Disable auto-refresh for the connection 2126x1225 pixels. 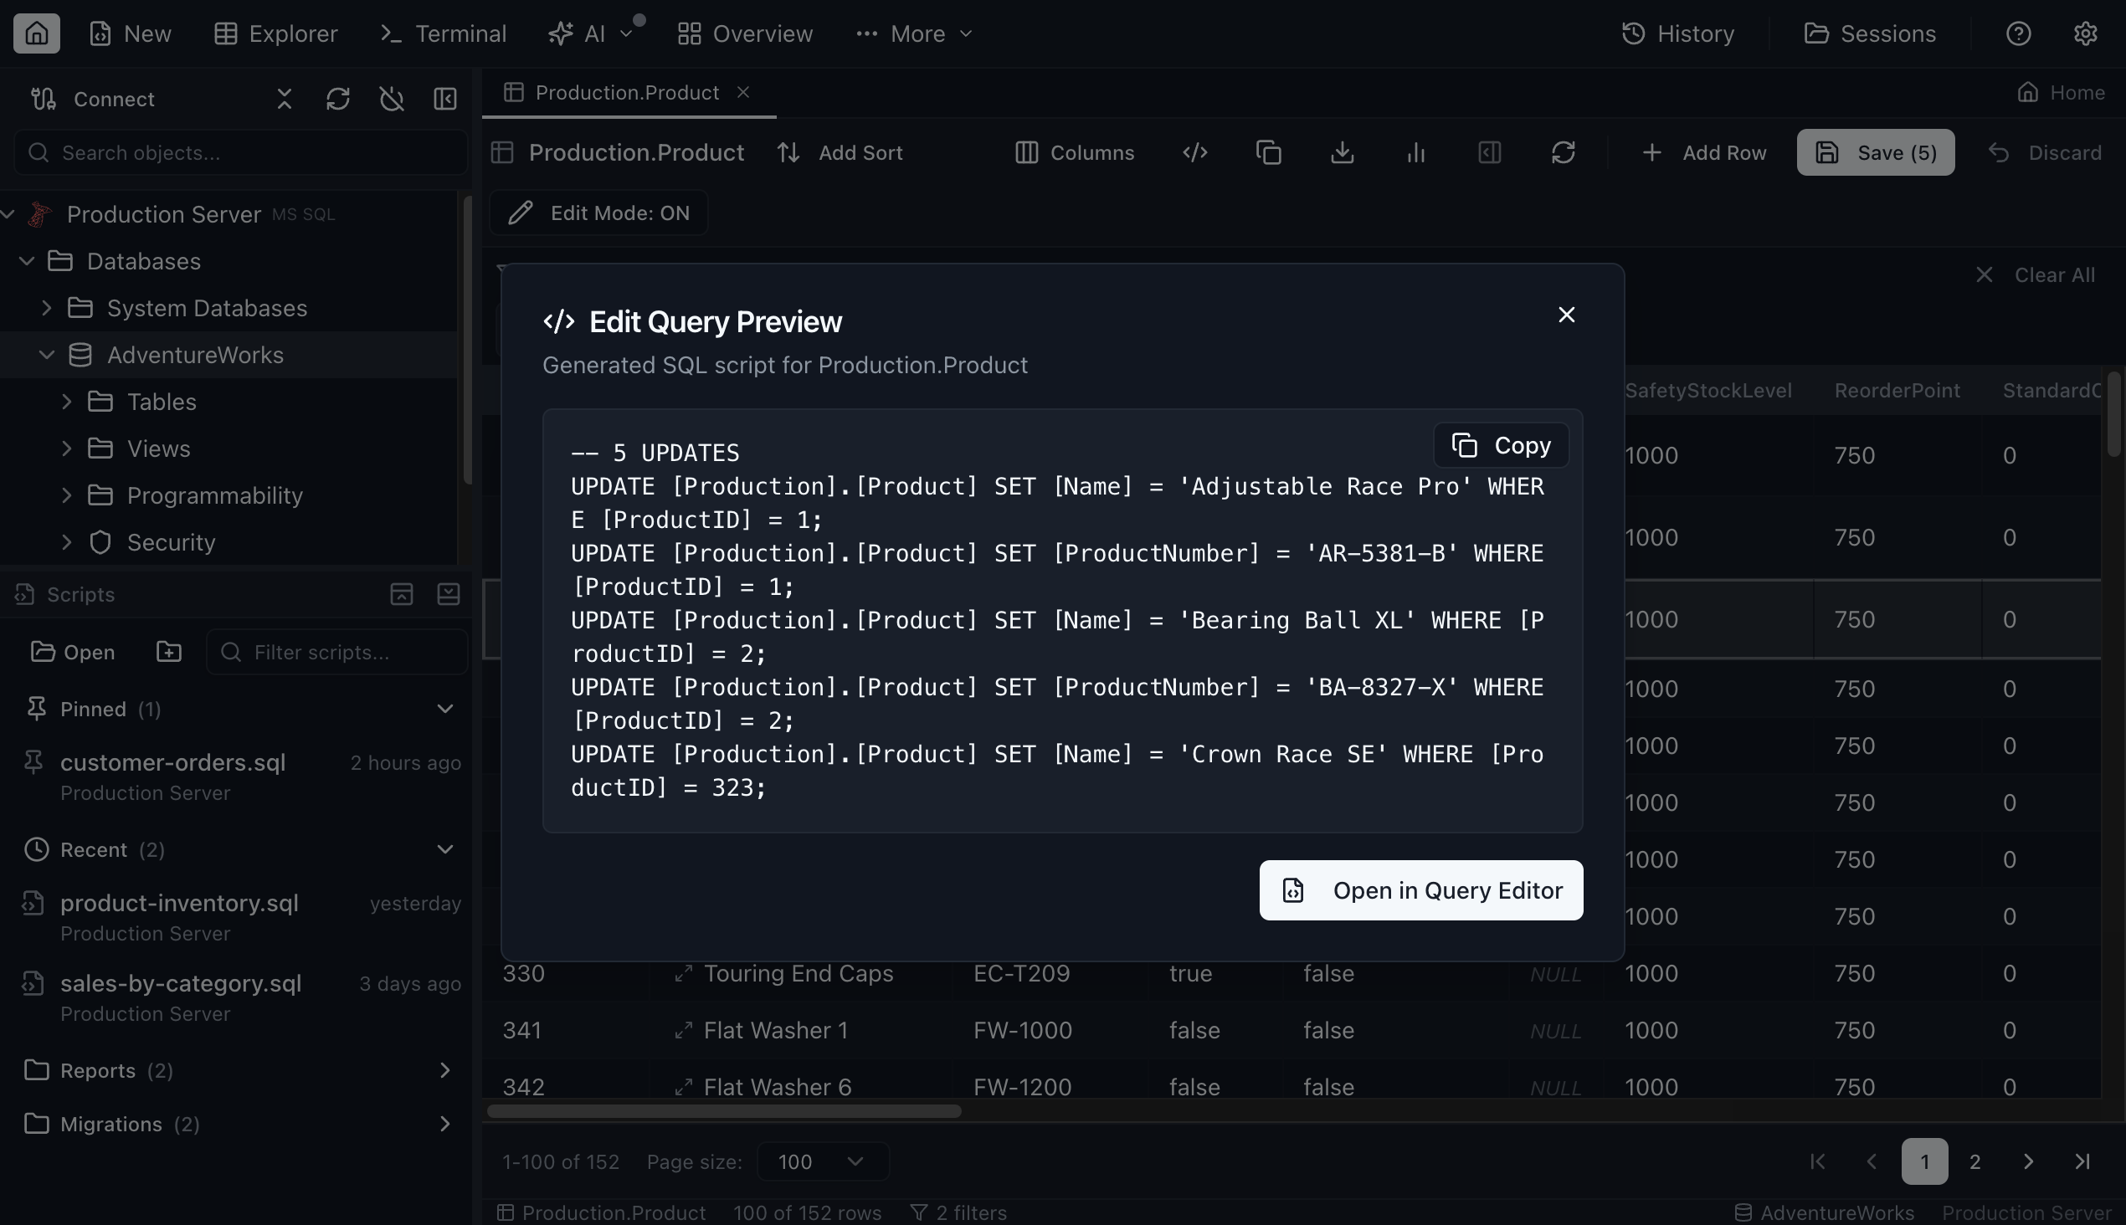pos(392,99)
